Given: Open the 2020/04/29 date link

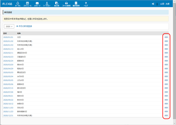Looking at the screenshot, I should (x=8, y=69).
